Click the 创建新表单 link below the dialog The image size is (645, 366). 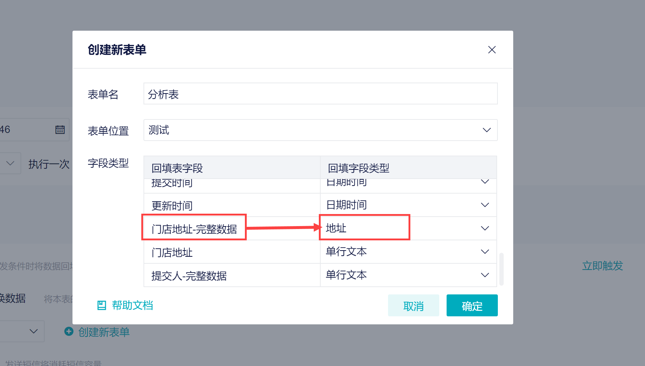(x=104, y=332)
